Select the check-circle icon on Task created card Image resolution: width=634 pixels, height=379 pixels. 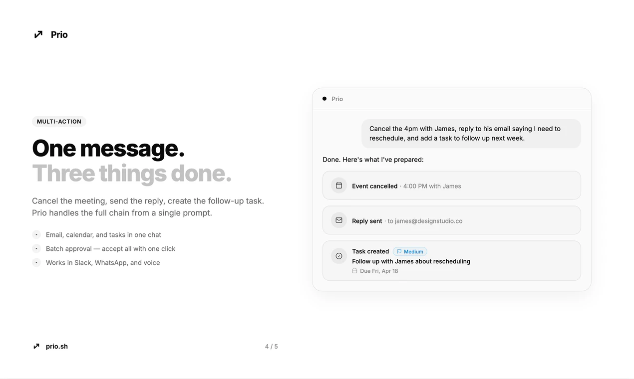pos(338,256)
